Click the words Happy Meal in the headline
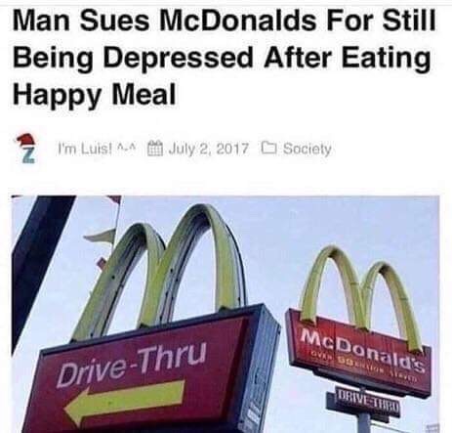 (x=95, y=95)
